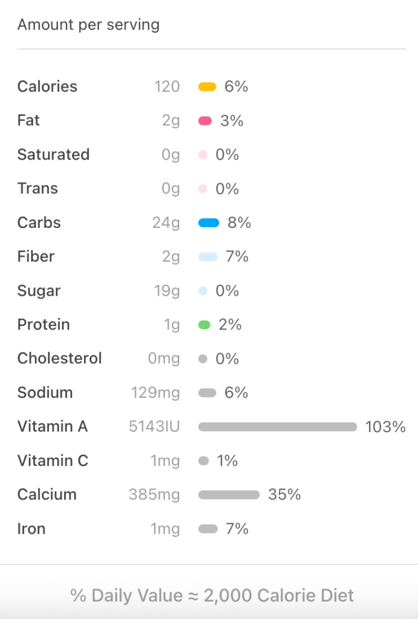Click the light blue Fiber bar

pyautogui.click(x=207, y=257)
